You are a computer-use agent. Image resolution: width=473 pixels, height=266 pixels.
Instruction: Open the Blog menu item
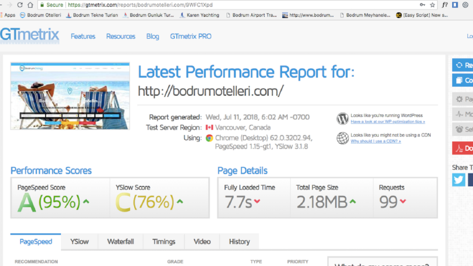point(153,36)
